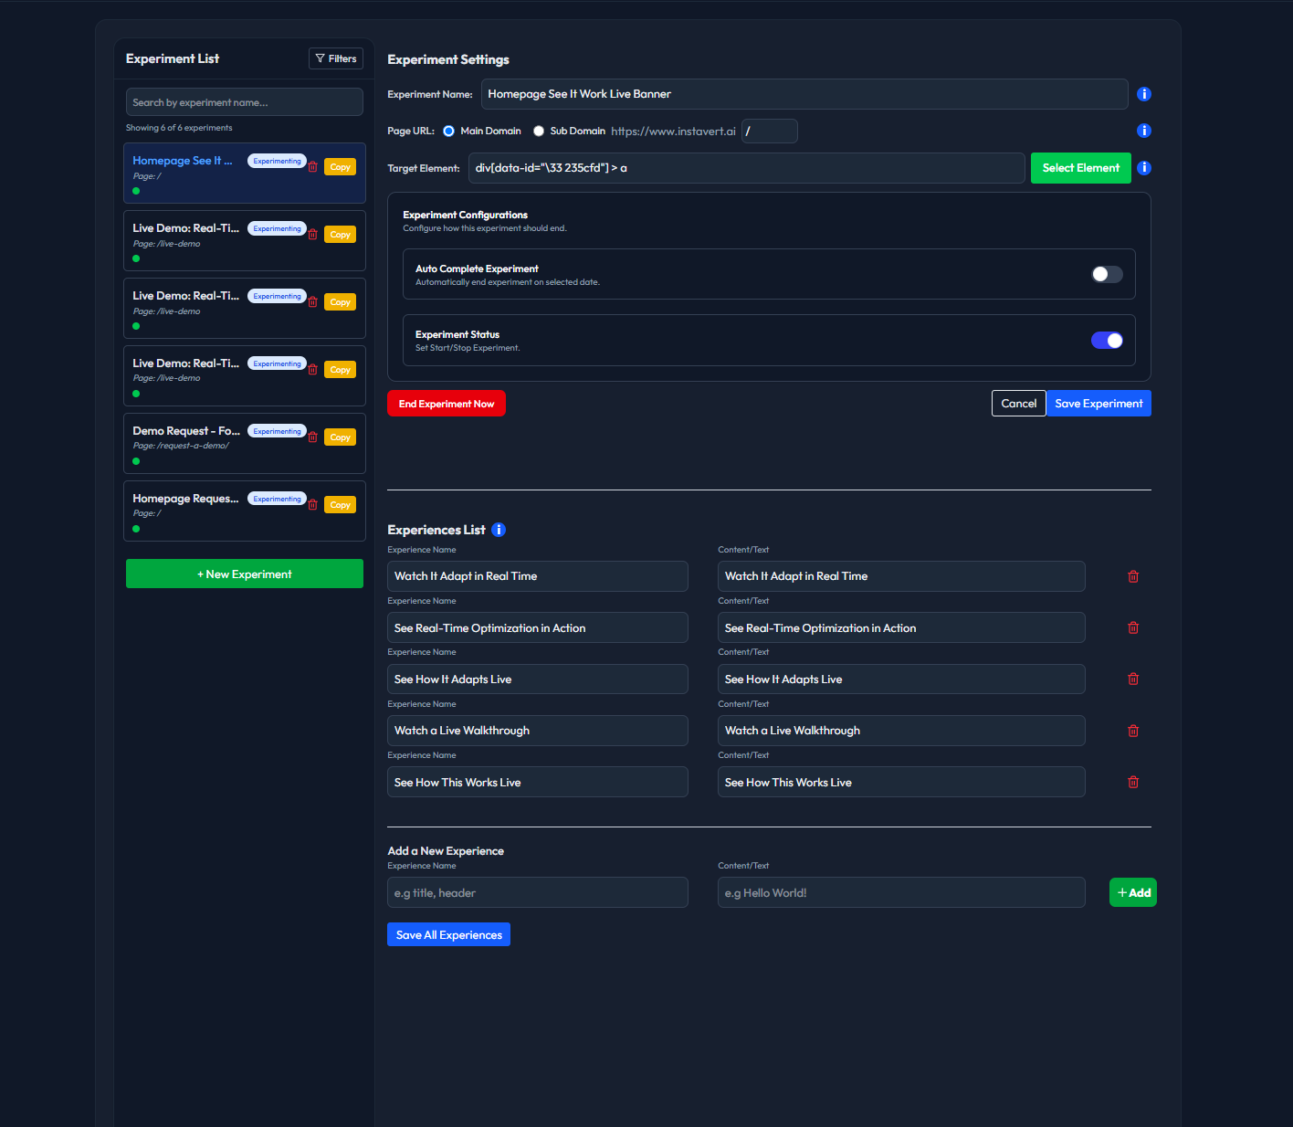Screen dimensions: 1293x1127
Task: Click Experimenting badge on Homepage Reques... card
Action: [277, 499]
